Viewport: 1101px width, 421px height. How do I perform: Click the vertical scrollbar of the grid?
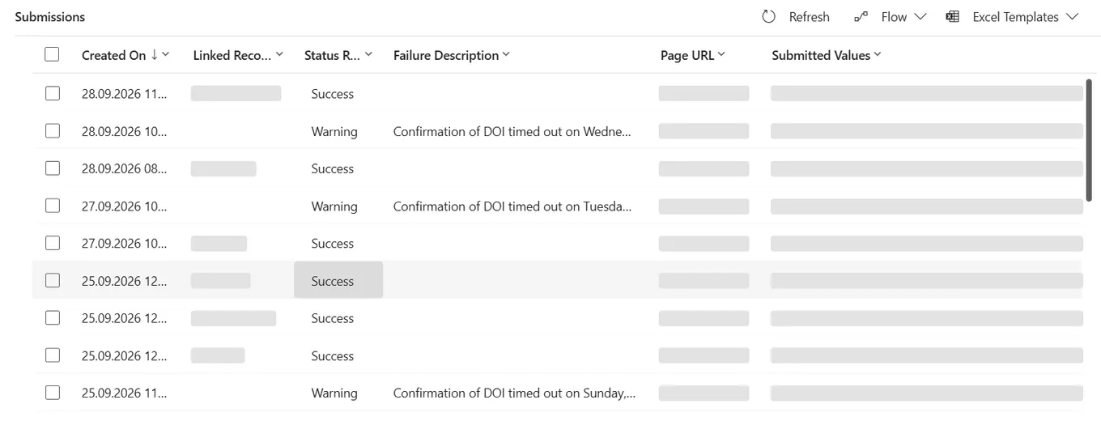pos(1090,138)
